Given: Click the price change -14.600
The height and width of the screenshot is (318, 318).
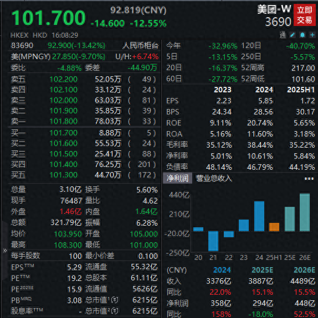Looking at the screenshot, I should (x=107, y=24).
